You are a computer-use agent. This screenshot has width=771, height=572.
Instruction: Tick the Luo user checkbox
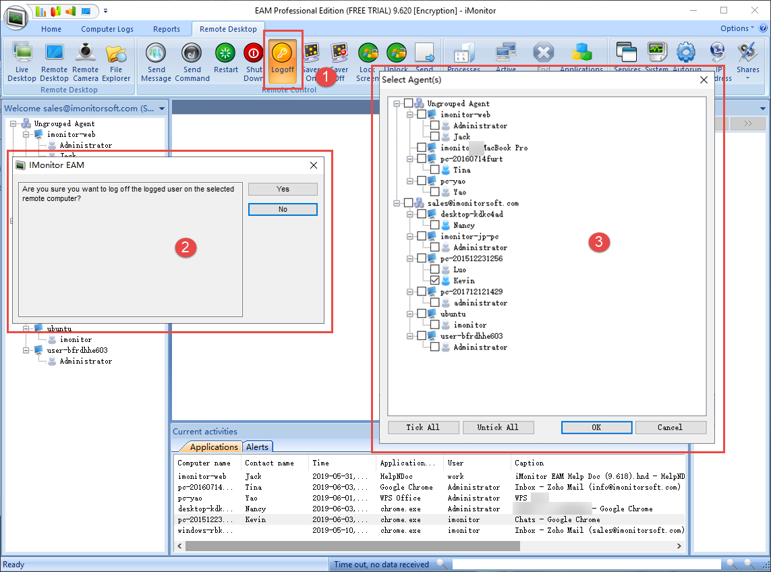tap(434, 269)
